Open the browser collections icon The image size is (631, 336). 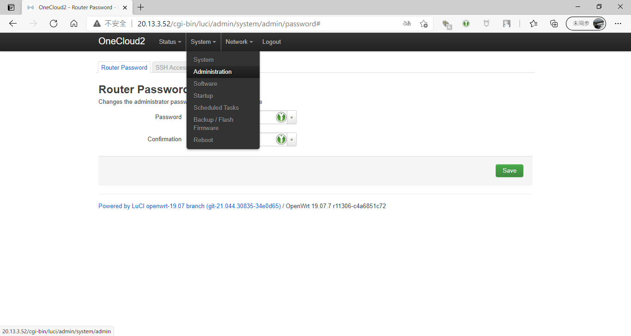pos(554,24)
